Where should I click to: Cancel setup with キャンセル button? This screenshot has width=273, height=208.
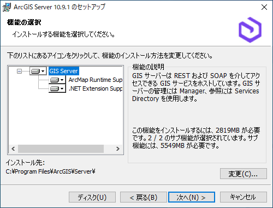[x=244, y=197]
